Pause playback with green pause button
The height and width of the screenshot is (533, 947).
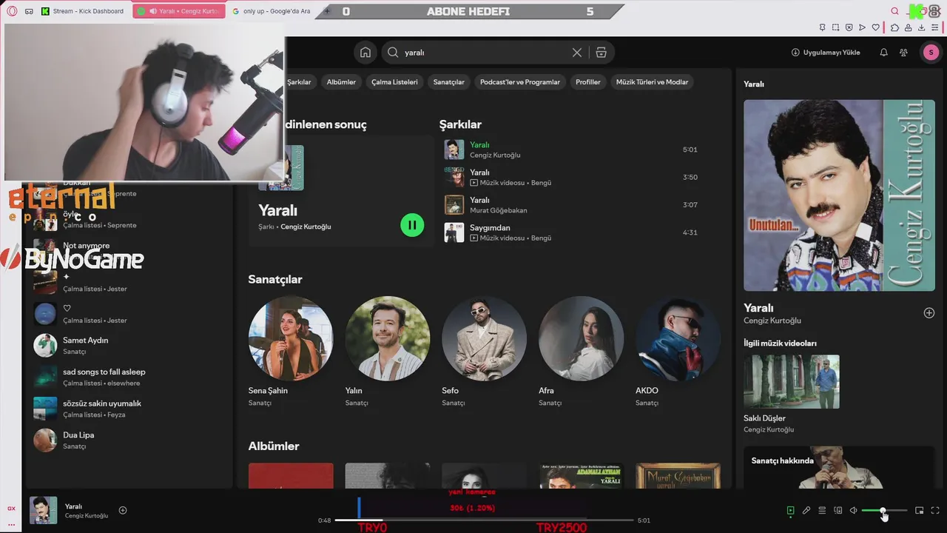point(412,225)
